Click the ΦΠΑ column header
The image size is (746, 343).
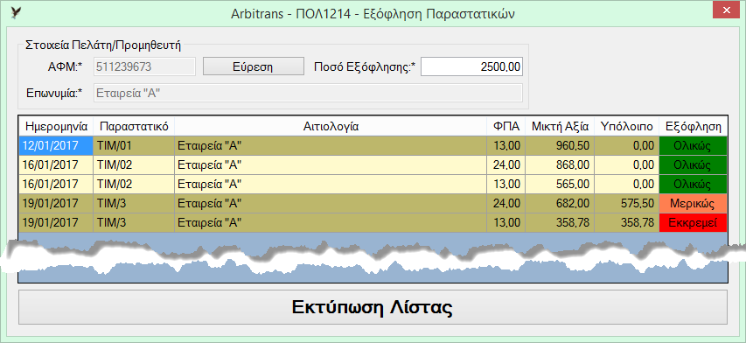coord(505,127)
